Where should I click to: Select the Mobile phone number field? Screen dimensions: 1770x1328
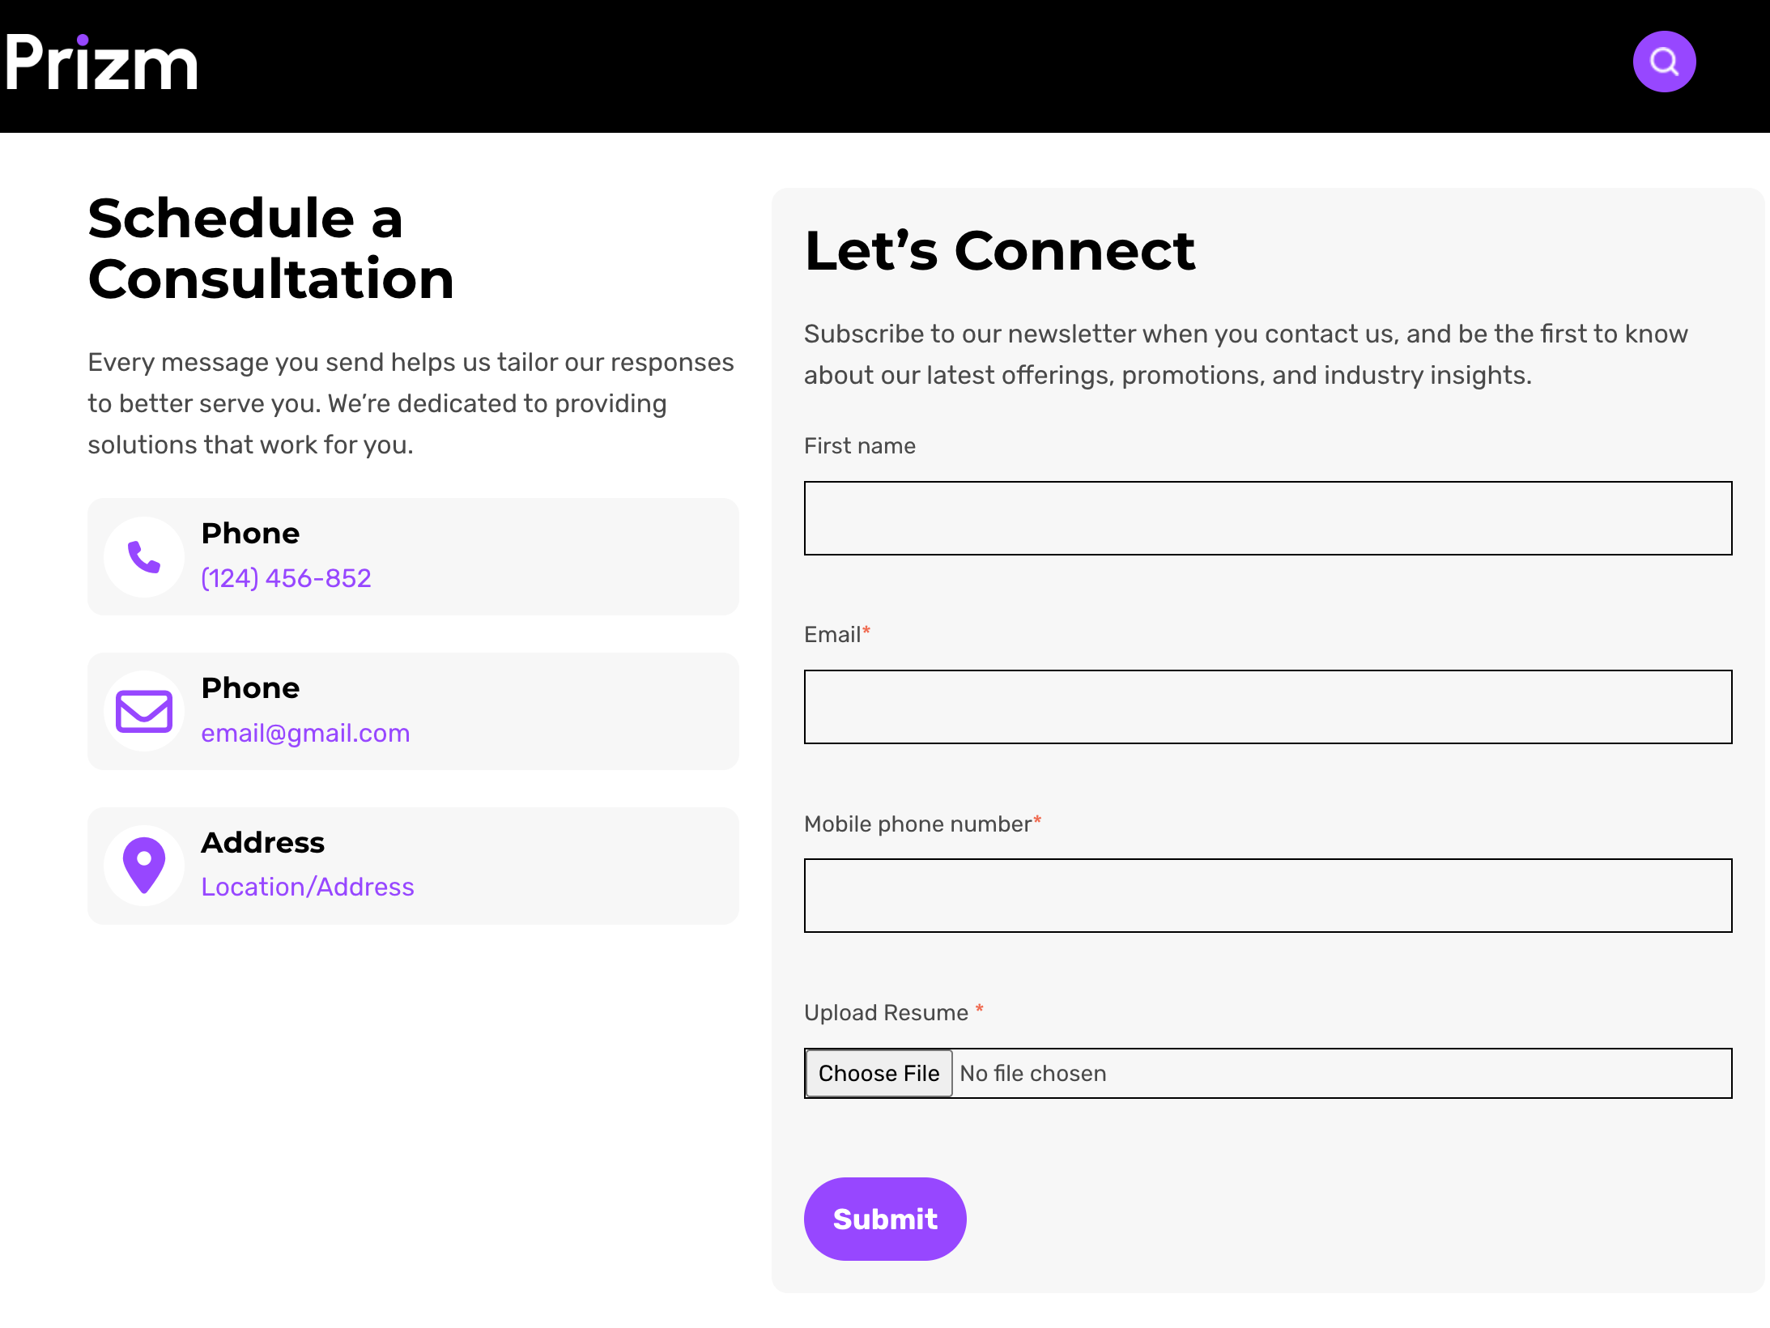click(1267, 896)
